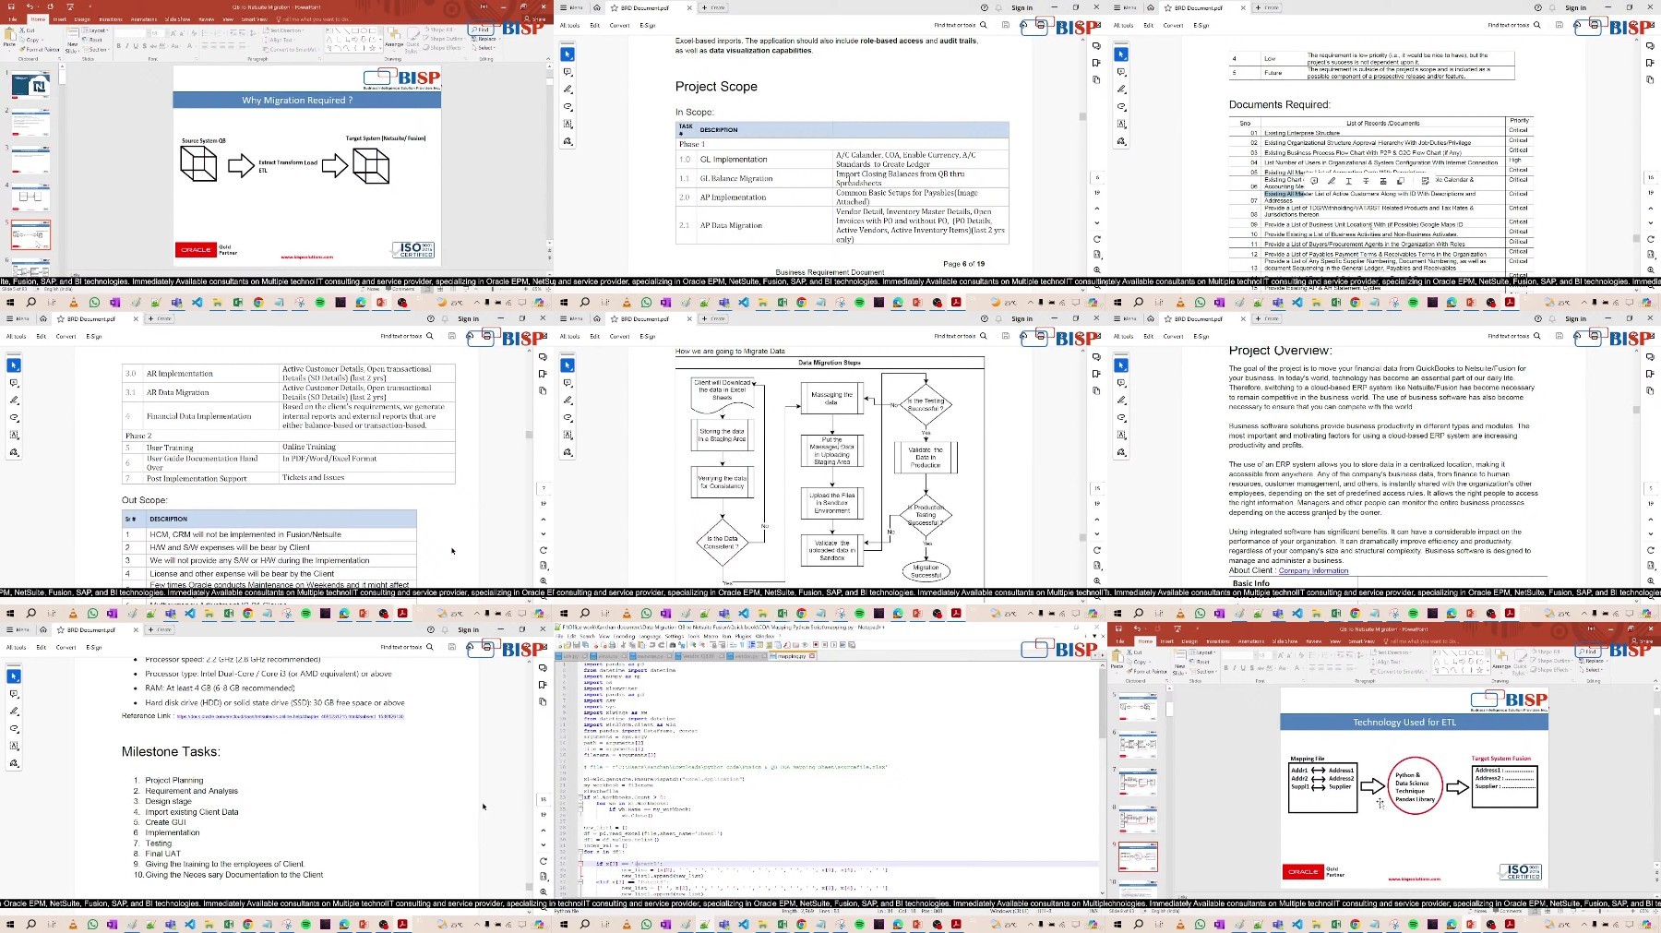This screenshot has width=1661, height=933.
Task: Switch to the mapping.py tab in Notepad++
Action: [x=791, y=656]
